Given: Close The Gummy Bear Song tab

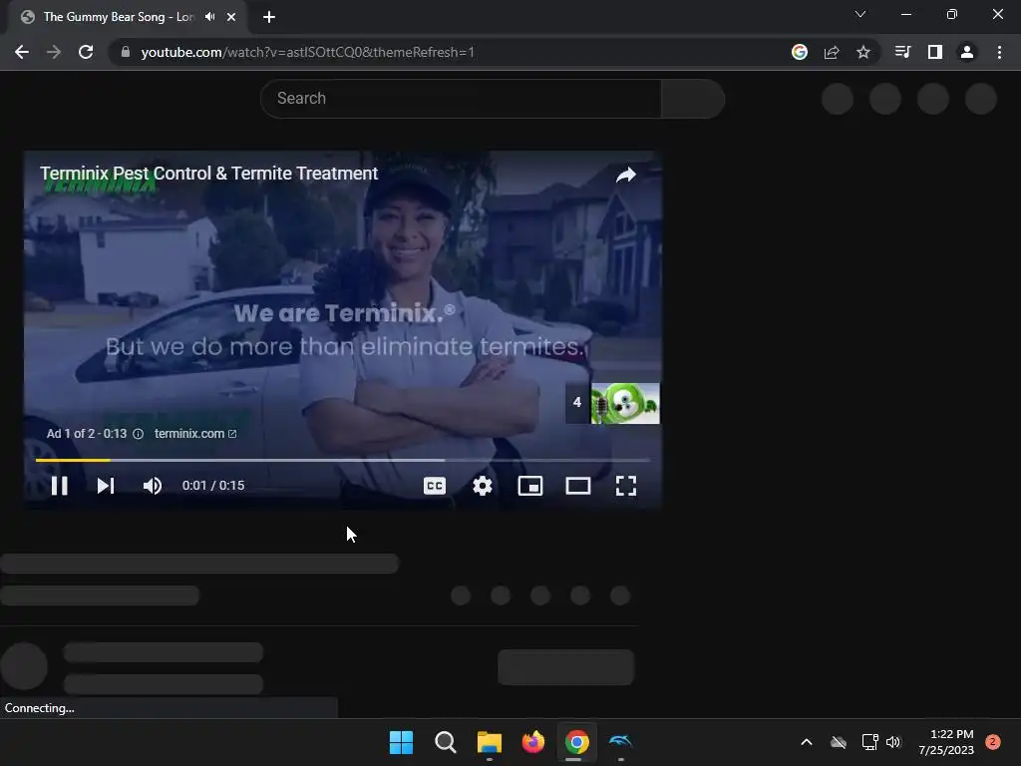Looking at the screenshot, I should (231, 17).
